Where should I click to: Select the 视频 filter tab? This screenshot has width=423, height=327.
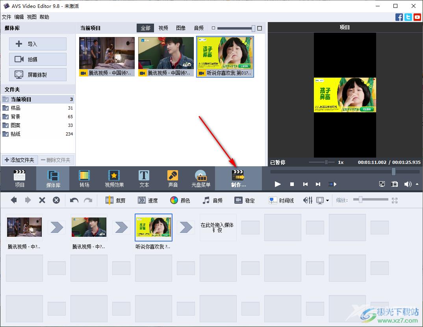163,28
